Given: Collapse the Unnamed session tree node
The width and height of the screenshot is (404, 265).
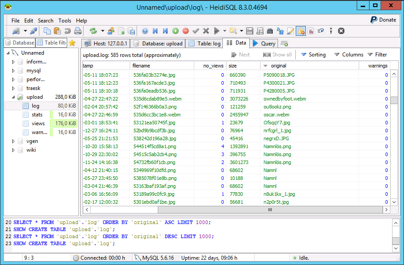Looking at the screenshot, I should [x=8, y=53].
